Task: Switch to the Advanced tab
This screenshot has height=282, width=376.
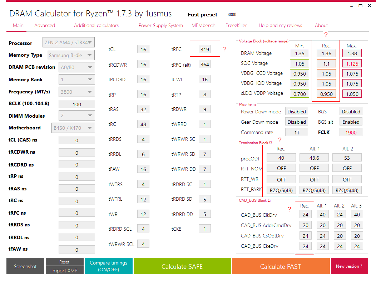Action: click(x=45, y=25)
